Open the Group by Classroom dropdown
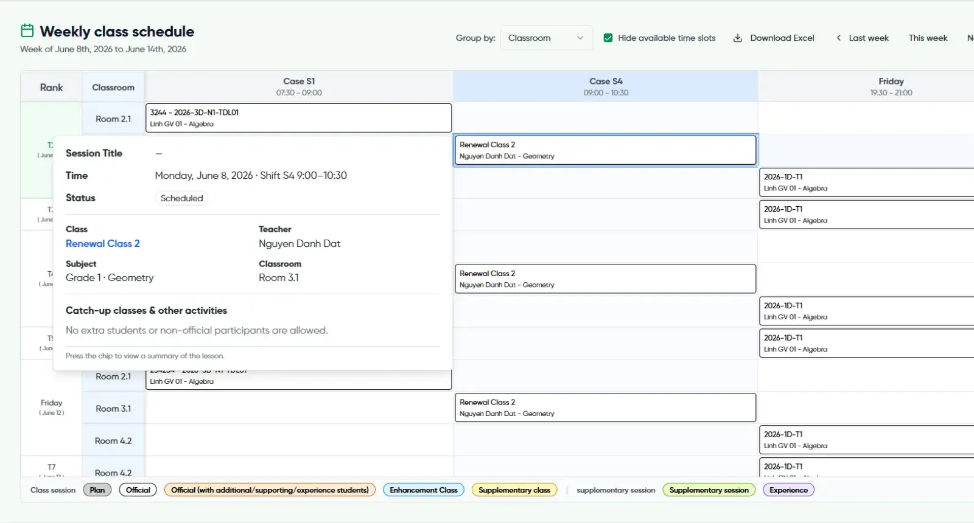Image resolution: width=974 pixels, height=523 pixels. click(x=546, y=38)
